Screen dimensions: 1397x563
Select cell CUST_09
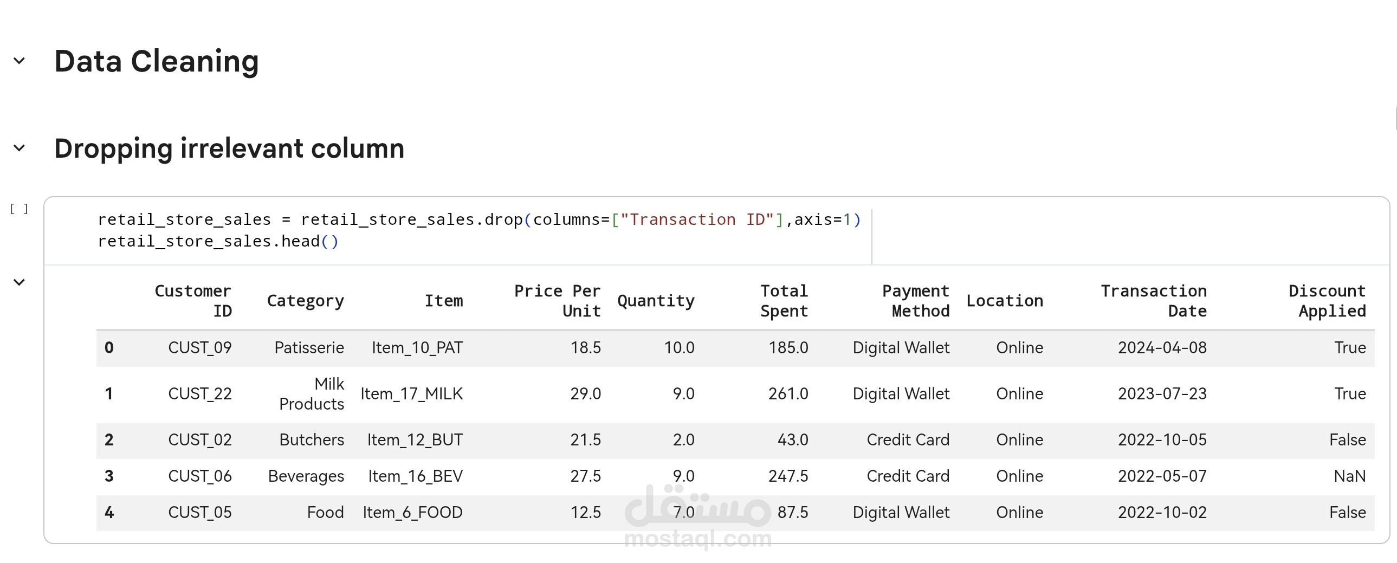pyautogui.click(x=200, y=348)
